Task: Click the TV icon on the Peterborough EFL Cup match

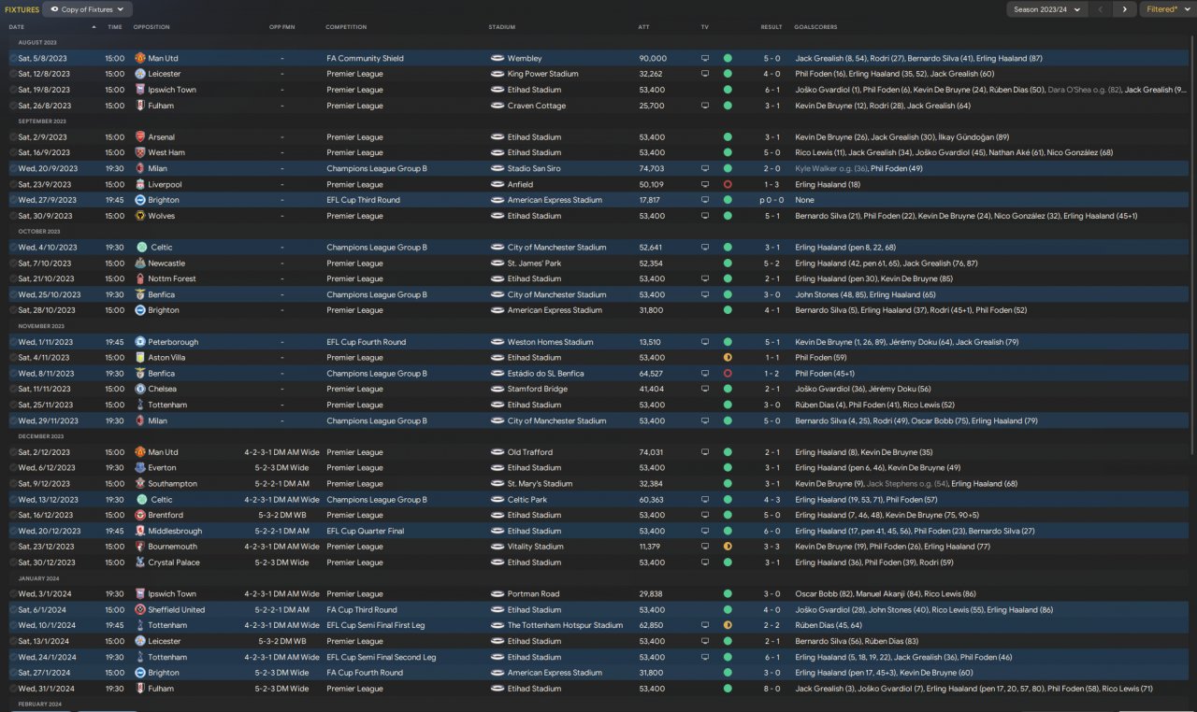Action: (705, 342)
